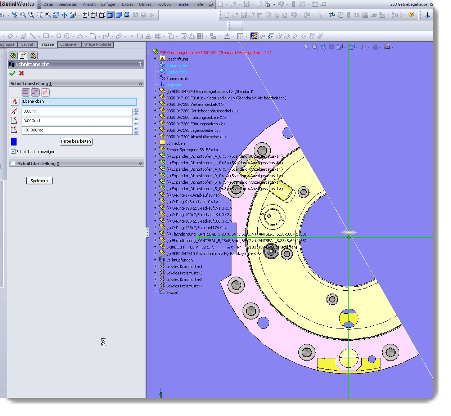Click the reverse section direction icon

(15, 102)
